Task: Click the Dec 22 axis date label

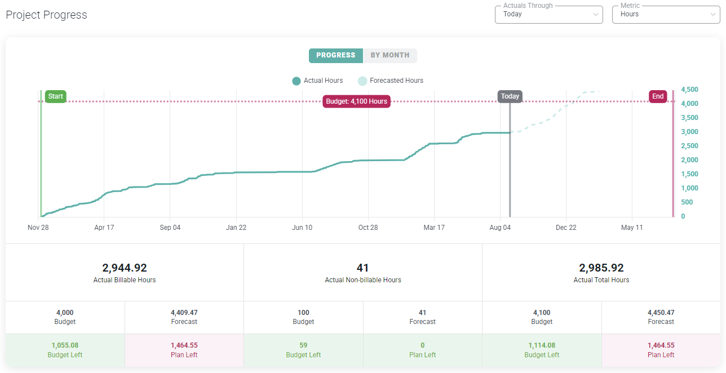Action: point(566,228)
